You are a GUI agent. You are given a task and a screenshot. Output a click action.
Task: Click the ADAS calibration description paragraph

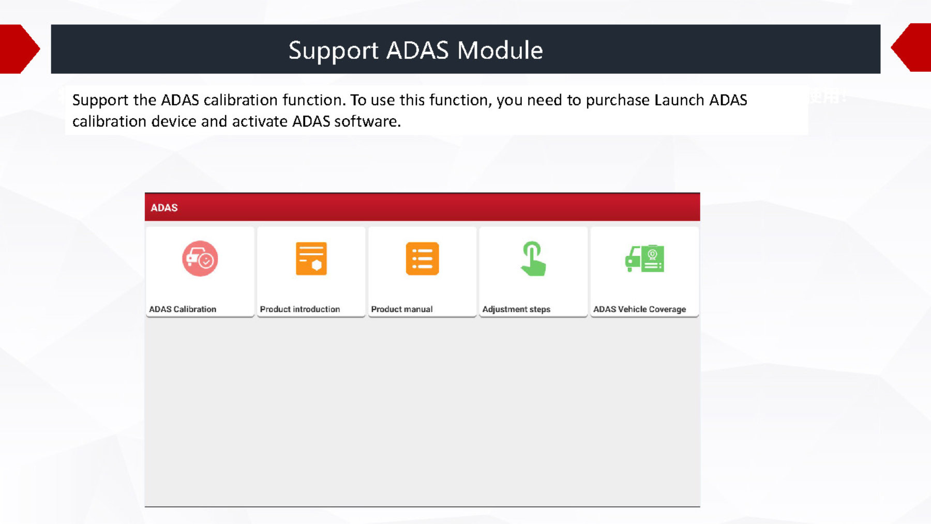point(410,110)
